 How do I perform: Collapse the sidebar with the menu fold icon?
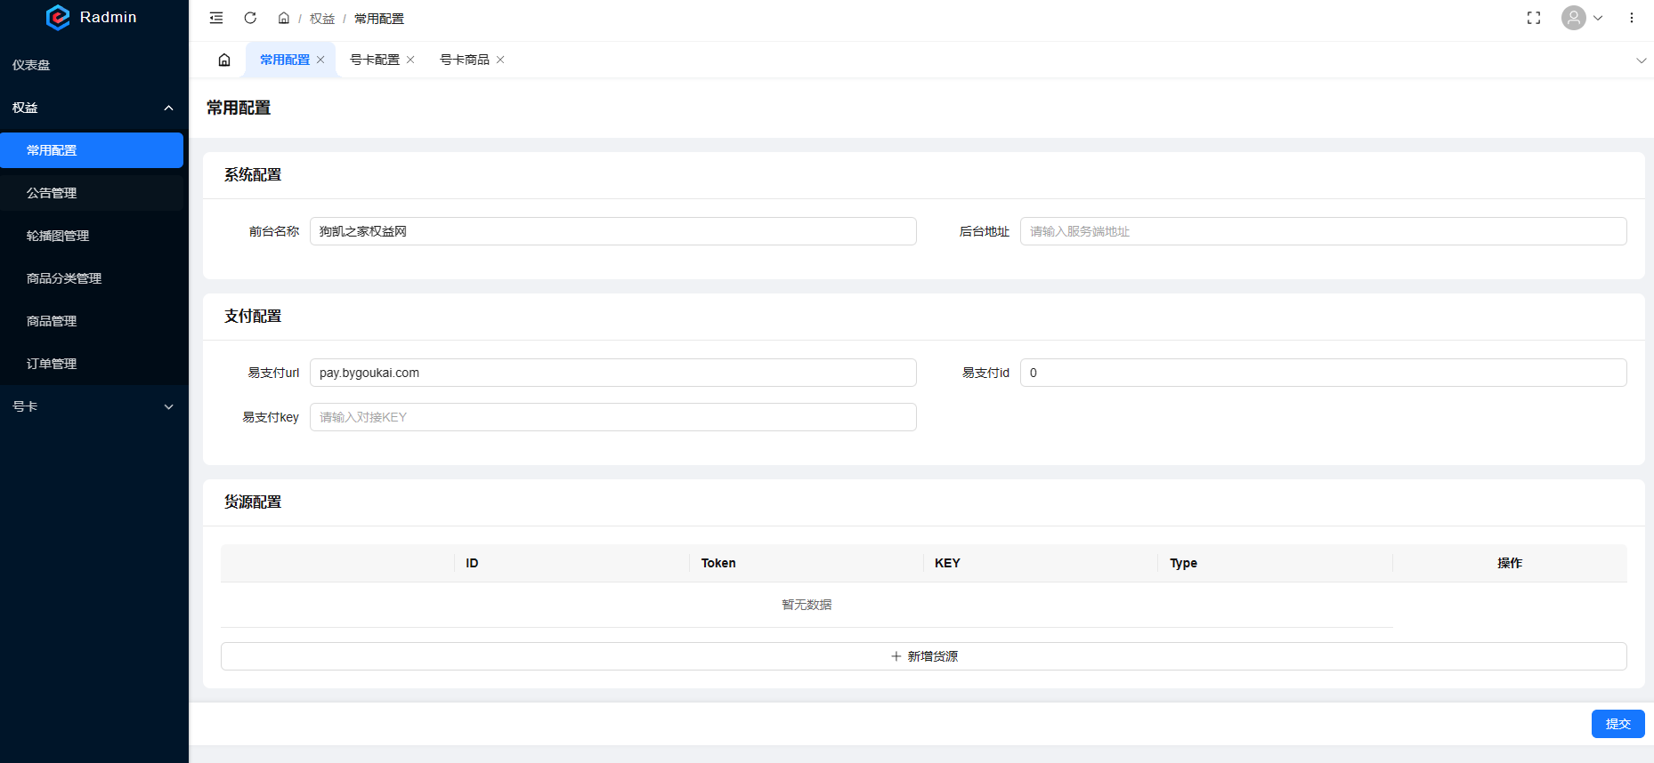[x=216, y=18]
